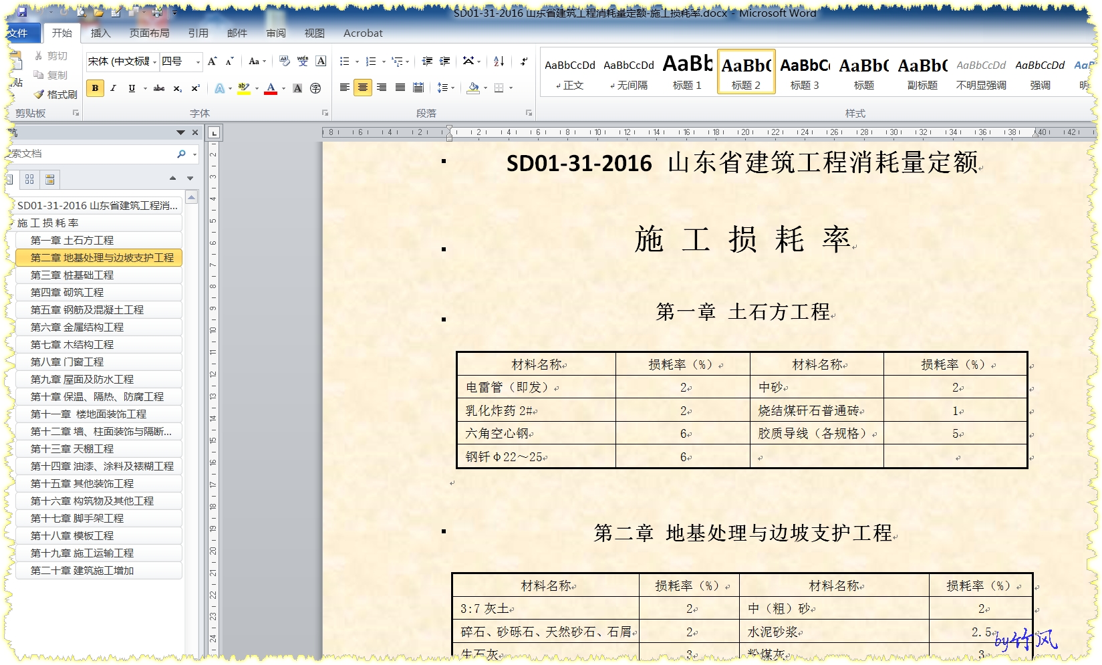Click the navigation pane scrollbar up arrow

pyautogui.click(x=191, y=197)
